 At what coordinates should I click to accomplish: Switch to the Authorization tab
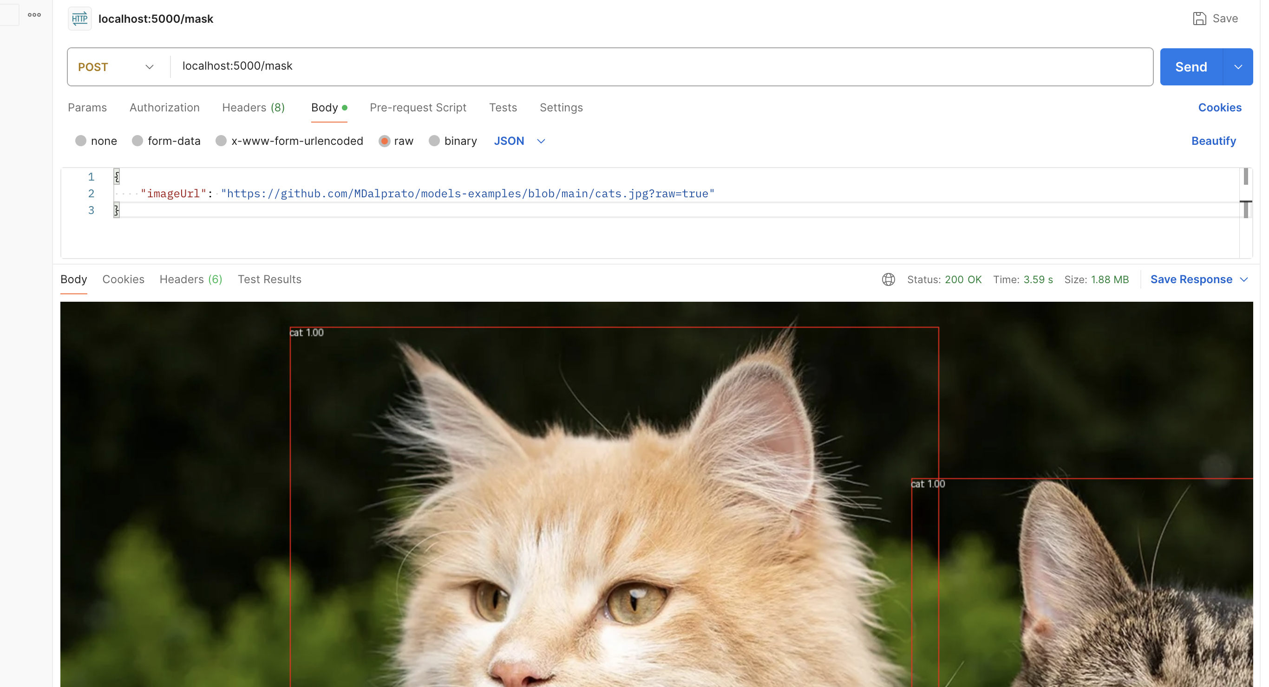[164, 108]
